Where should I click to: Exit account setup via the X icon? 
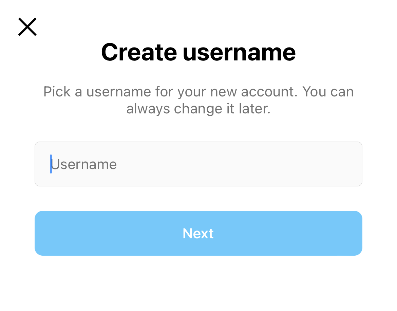click(27, 27)
